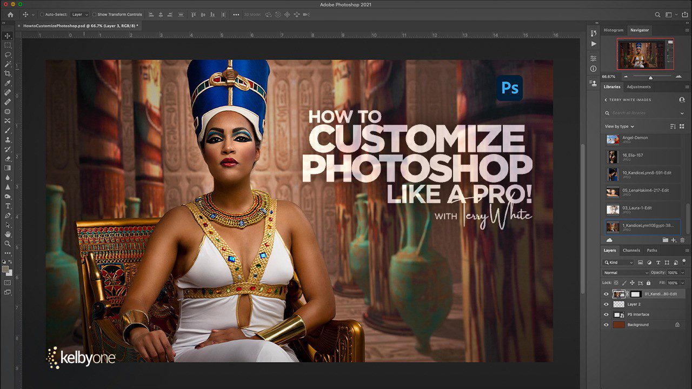The height and width of the screenshot is (389, 692).
Task: Go back from Terry White Images library
Action: point(606,100)
